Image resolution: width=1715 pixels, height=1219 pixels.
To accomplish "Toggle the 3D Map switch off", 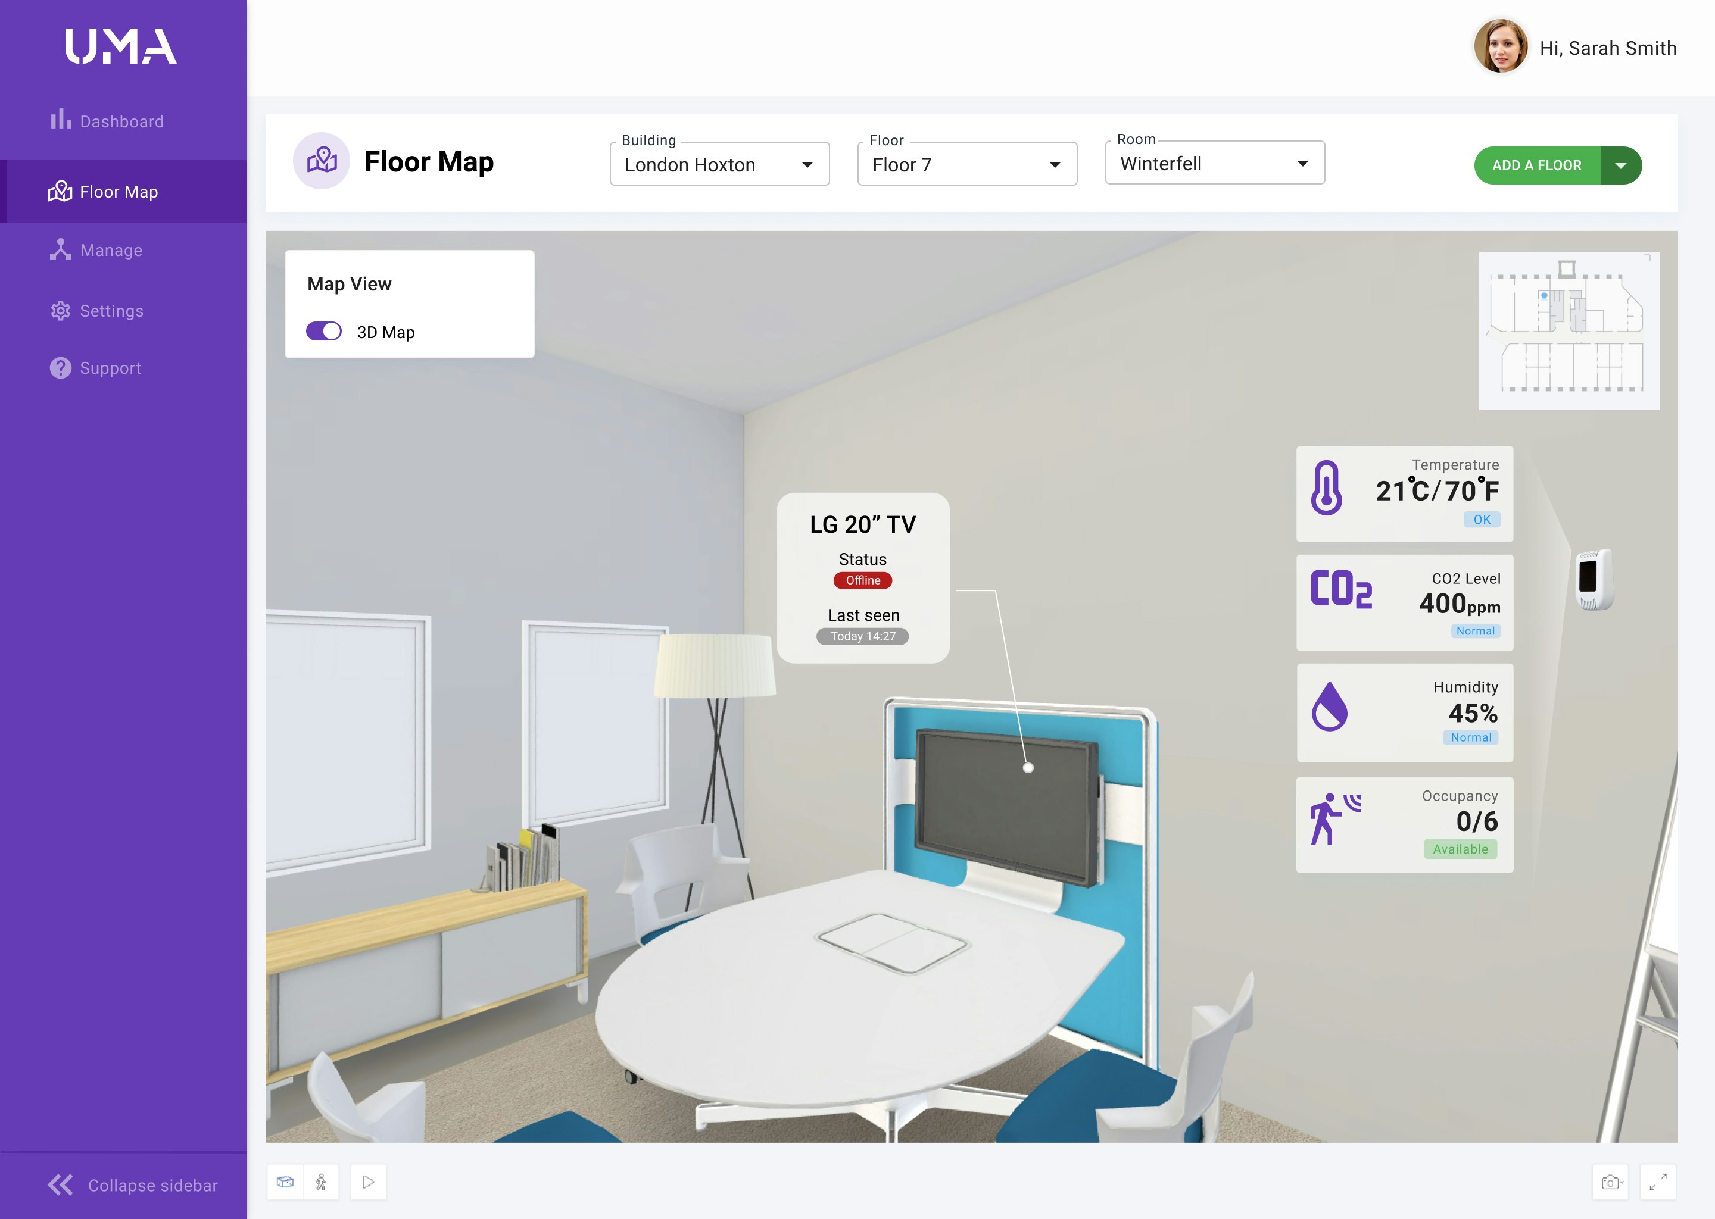I will coord(323,331).
